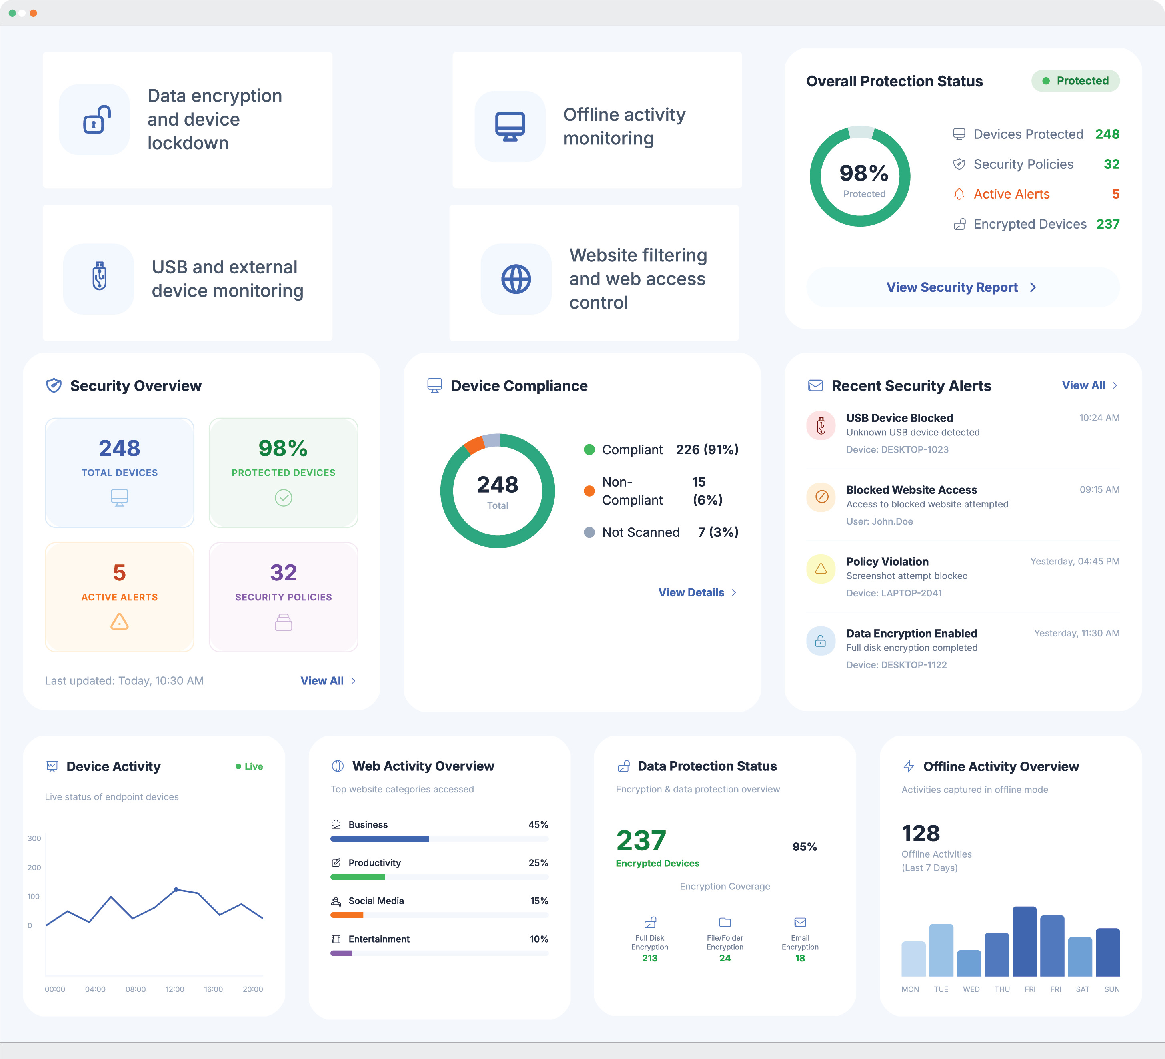
Task: Click the Offline Activity Overview lightning icon
Action: (x=909, y=767)
